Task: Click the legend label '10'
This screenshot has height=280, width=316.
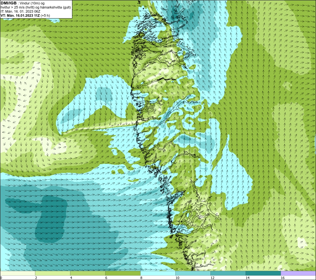Action: click(x=177, y=278)
